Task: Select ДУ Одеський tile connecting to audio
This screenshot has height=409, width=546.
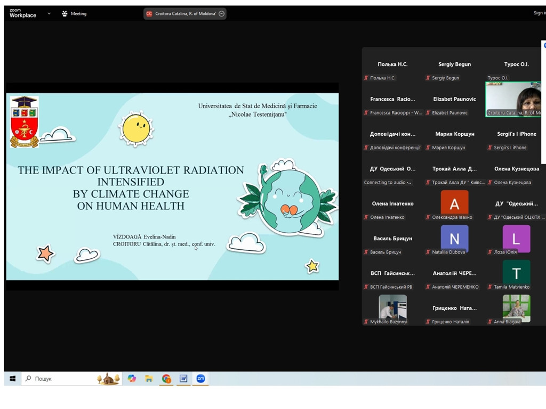Action: [392, 169]
